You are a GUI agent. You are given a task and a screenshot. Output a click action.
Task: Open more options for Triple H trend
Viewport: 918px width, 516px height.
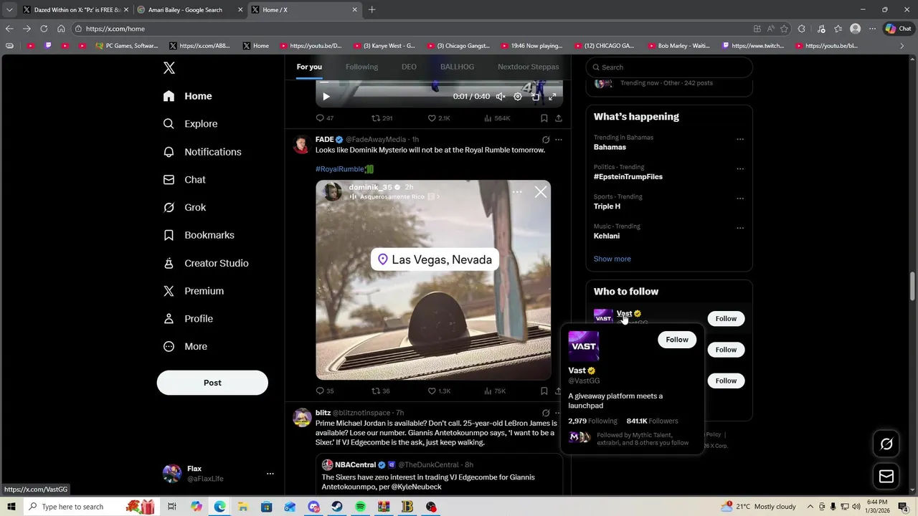[x=740, y=199]
